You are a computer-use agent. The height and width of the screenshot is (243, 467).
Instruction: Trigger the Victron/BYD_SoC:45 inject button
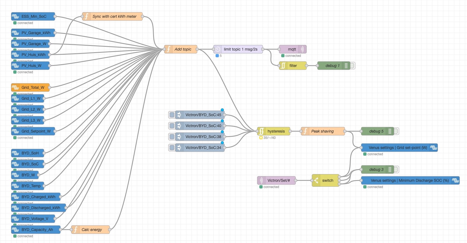click(x=172, y=115)
